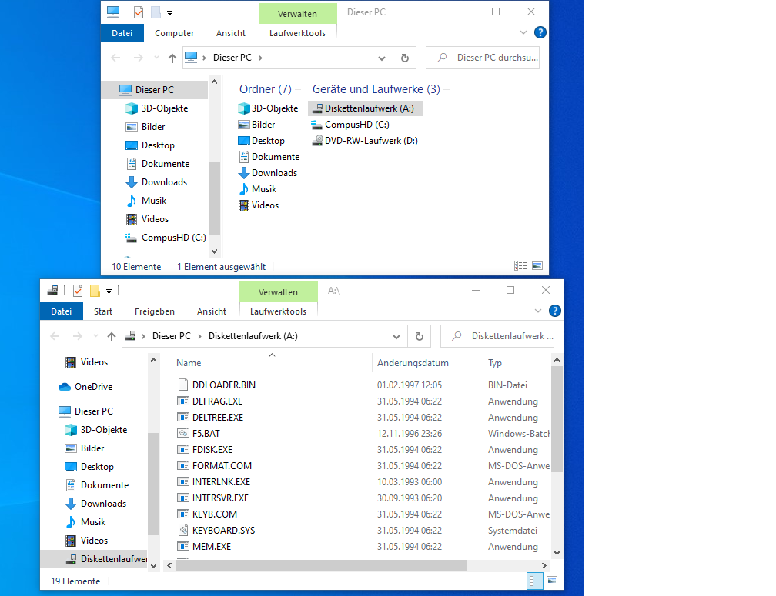
Task: Select KEYBOARD.SYS system file
Action: (x=216, y=531)
